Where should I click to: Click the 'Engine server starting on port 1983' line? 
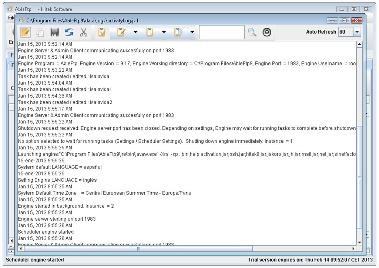tap(57, 219)
